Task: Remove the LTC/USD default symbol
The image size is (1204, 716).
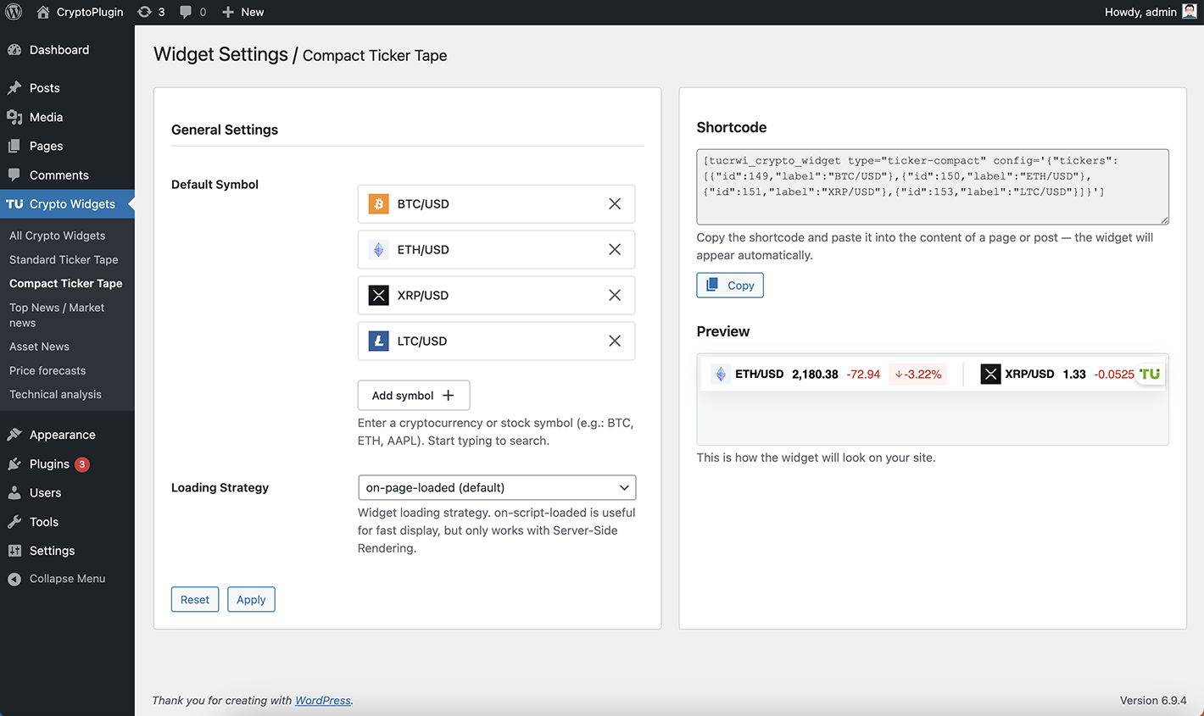Action: 615,341
